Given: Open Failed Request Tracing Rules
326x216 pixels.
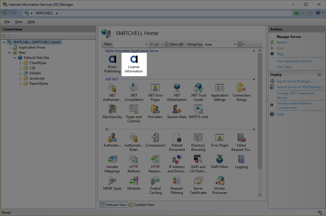Looking at the screenshot, I should (241, 142).
